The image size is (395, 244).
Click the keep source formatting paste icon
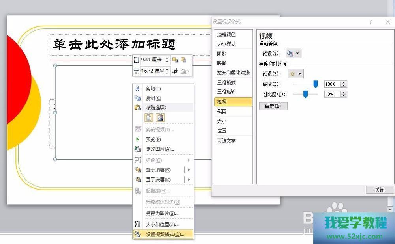click(x=149, y=117)
